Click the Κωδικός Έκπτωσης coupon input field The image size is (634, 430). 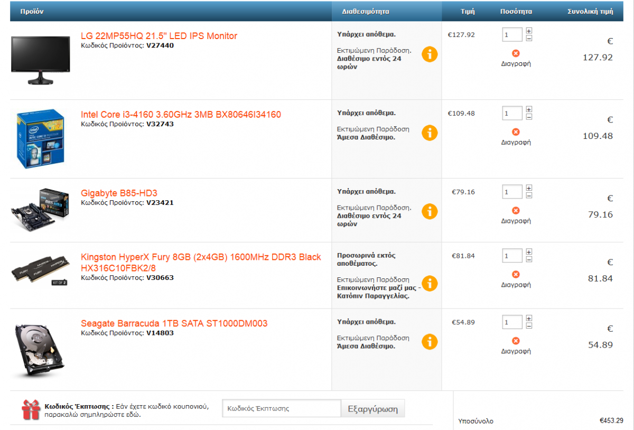click(282, 408)
